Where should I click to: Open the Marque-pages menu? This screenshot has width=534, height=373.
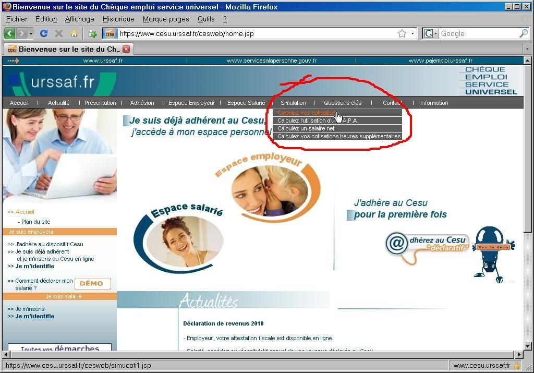(x=166, y=19)
